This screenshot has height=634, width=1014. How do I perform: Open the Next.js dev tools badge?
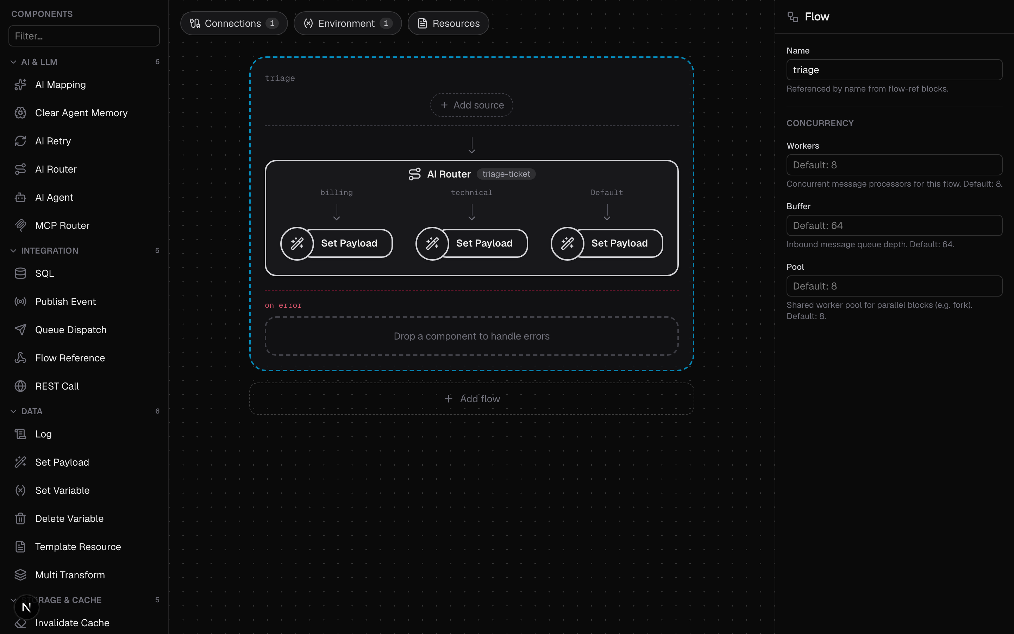coord(26,607)
